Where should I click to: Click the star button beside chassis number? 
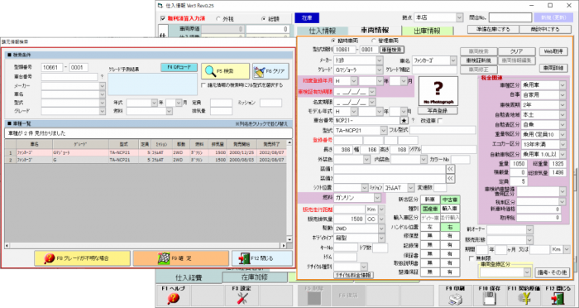(404, 120)
